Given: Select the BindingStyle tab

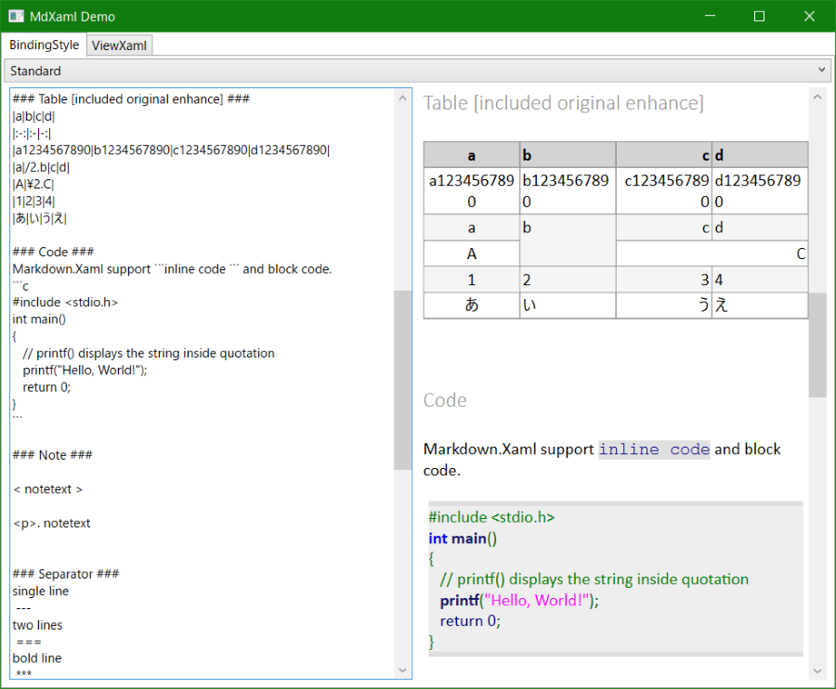Looking at the screenshot, I should 45,45.
